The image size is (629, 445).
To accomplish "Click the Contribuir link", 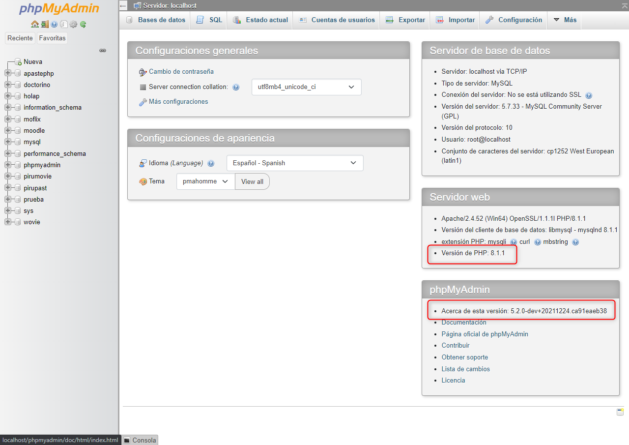I will [456, 346].
